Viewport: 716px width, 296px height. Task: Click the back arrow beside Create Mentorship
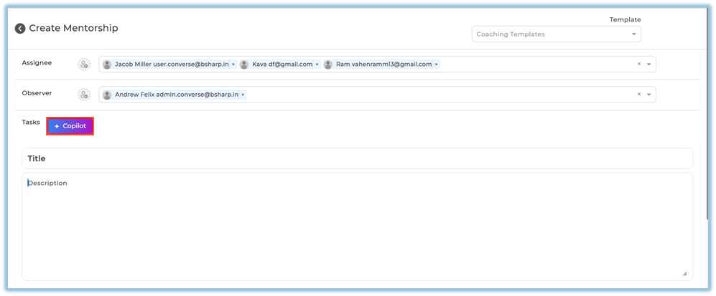20,29
